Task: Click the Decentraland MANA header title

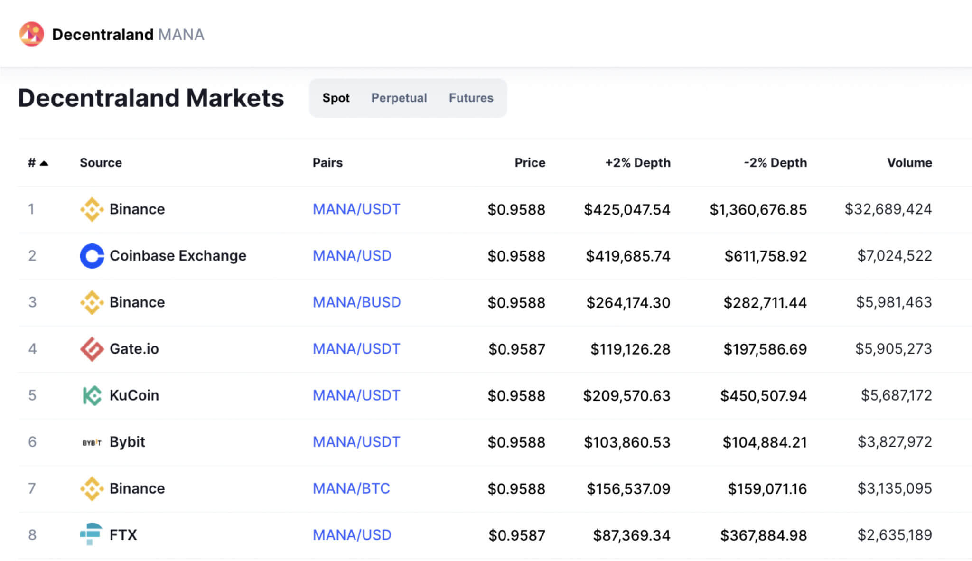Action: click(x=128, y=35)
